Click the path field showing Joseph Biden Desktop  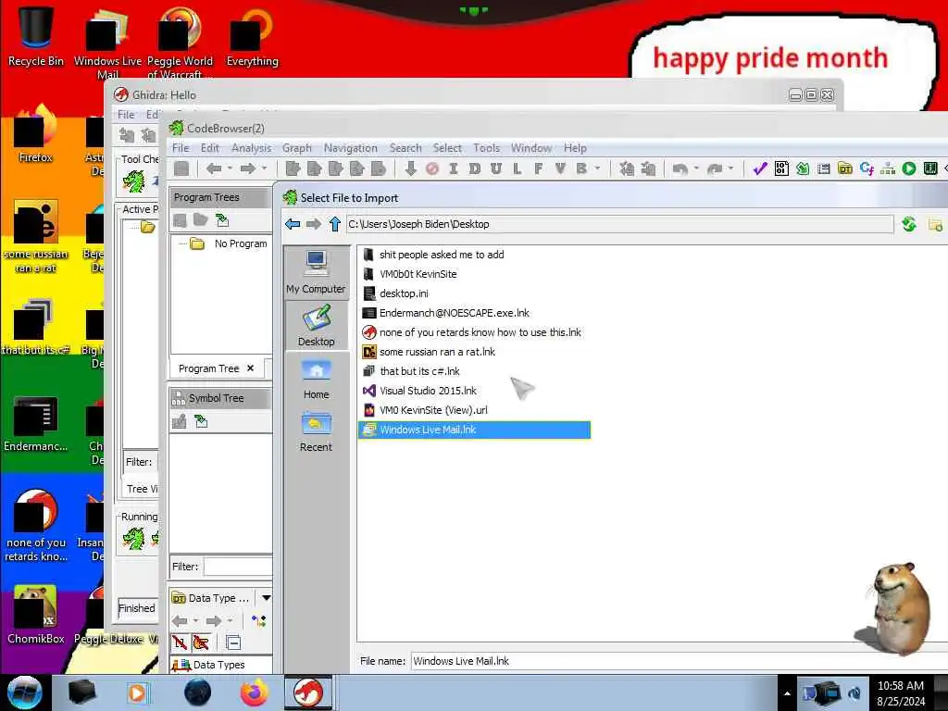(x=619, y=224)
